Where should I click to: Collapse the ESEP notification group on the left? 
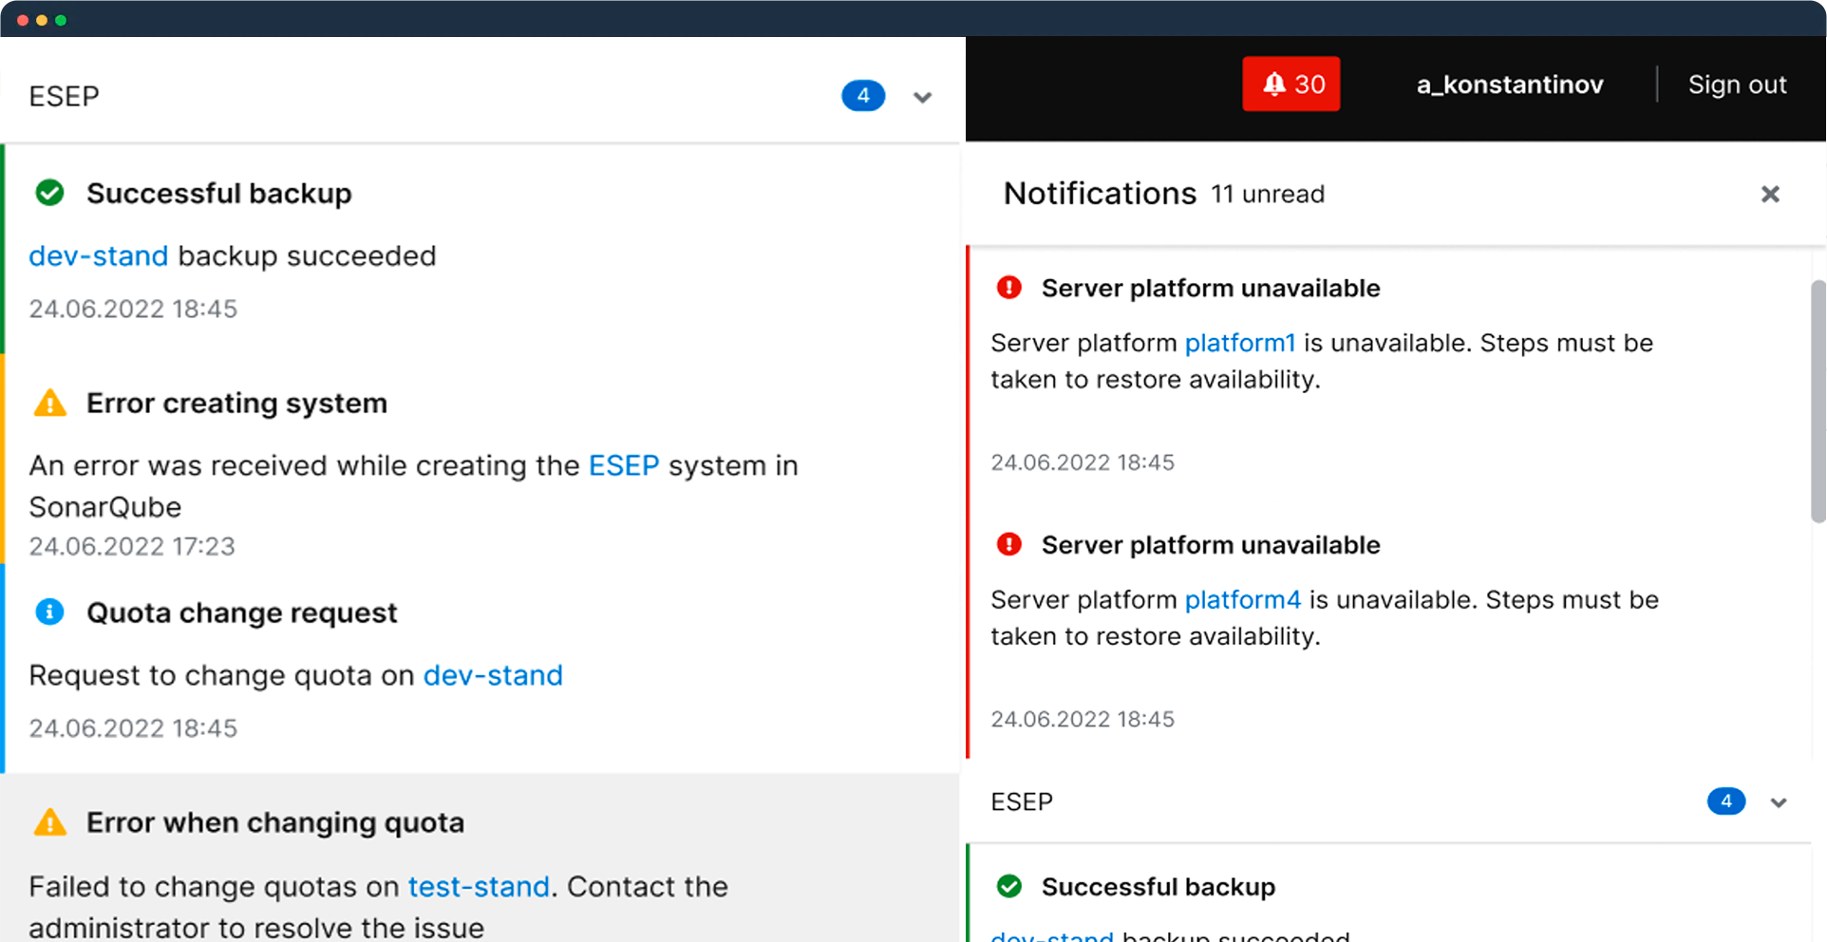[921, 96]
